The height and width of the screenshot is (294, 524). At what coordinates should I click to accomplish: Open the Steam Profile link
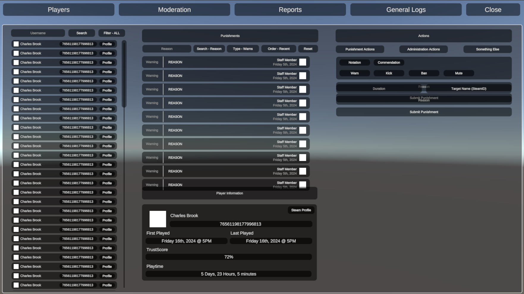(301, 210)
